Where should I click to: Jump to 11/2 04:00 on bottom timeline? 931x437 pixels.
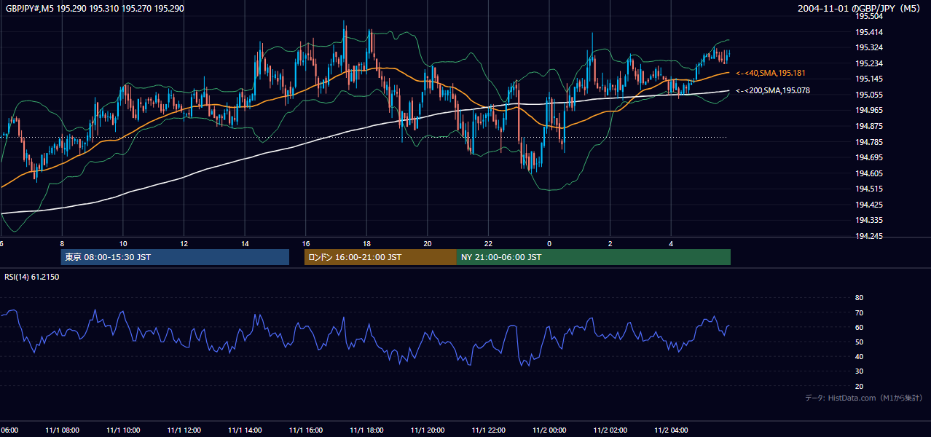click(672, 430)
